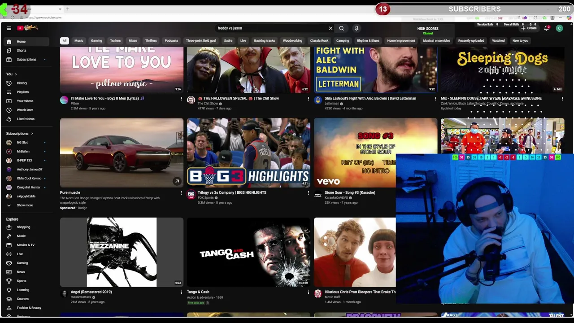This screenshot has width=574, height=323.
Task: Select the Thrillers filter chip
Action: [151, 40]
